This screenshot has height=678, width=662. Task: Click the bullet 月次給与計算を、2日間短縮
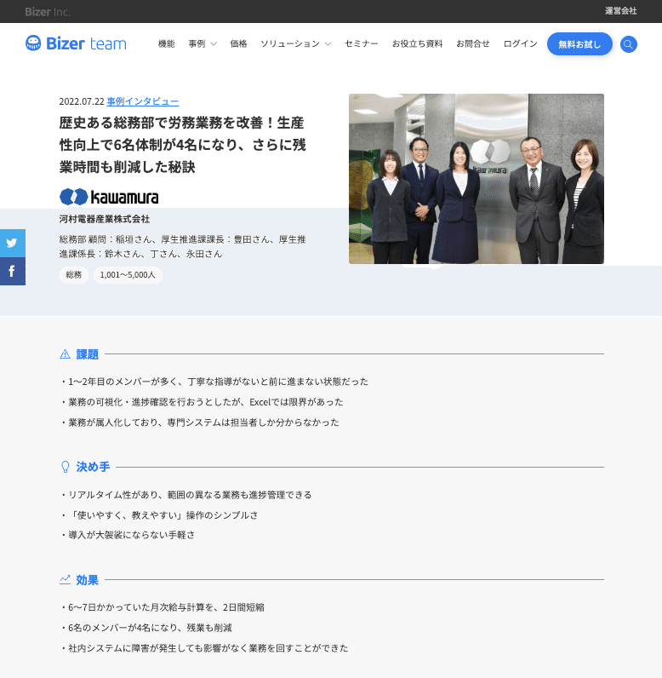point(162,607)
